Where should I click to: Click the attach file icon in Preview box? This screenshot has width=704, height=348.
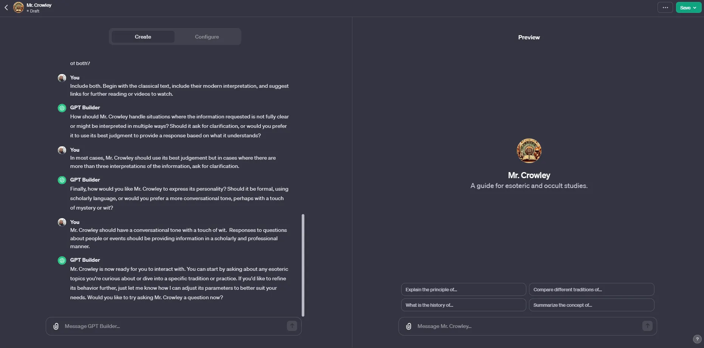click(x=409, y=326)
